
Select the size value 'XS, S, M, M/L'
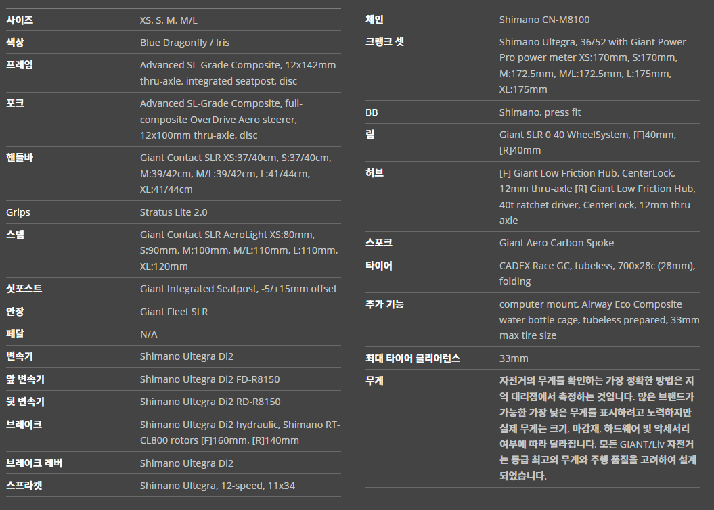click(x=169, y=20)
